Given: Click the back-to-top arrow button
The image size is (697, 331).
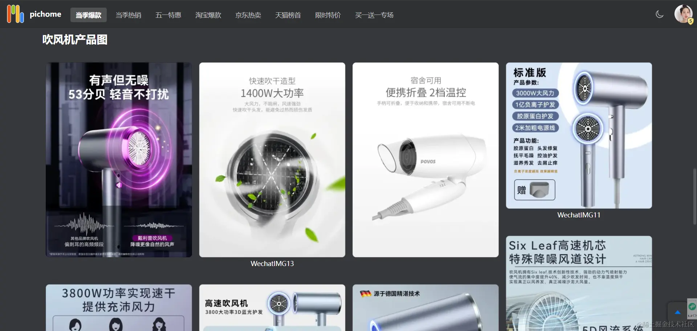Looking at the screenshot, I should [x=677, y=312].
